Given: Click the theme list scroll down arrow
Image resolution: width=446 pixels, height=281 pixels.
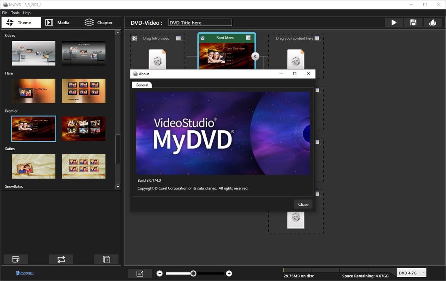Looking at the screenshot, I should (x=118, y=187).
